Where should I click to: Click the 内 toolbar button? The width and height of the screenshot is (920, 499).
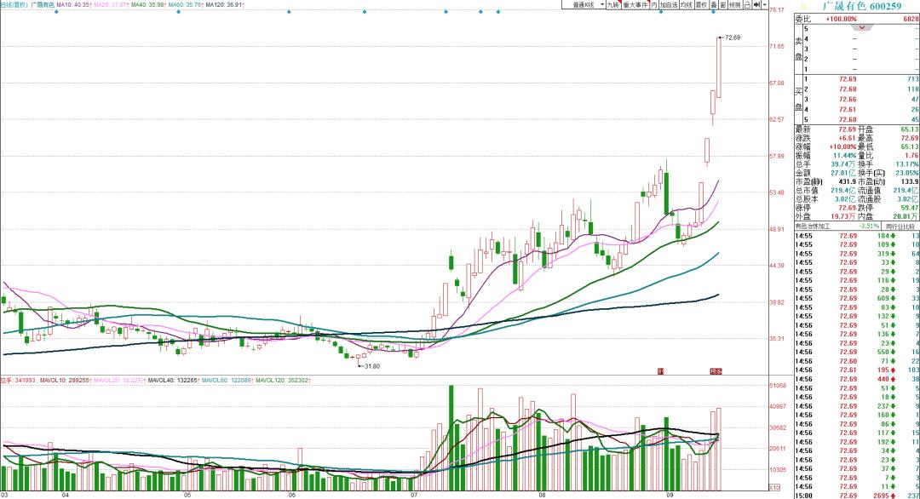click(x=654, y=4)
